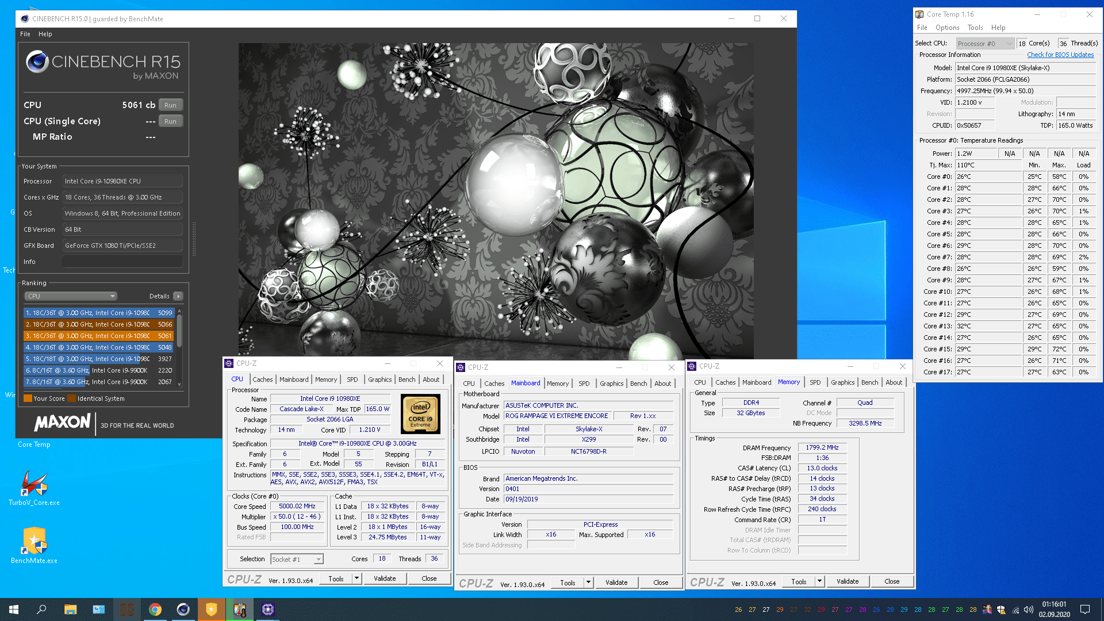Click Check for BIOS Updates link

click(1060, 55)
